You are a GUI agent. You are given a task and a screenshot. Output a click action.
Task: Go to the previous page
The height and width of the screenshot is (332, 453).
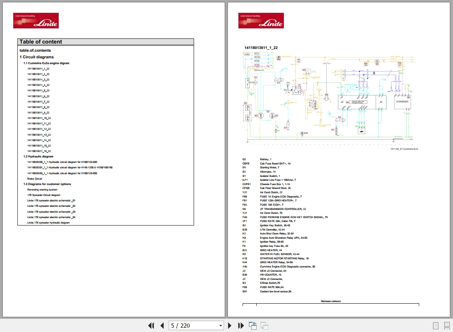pos(162,326)
